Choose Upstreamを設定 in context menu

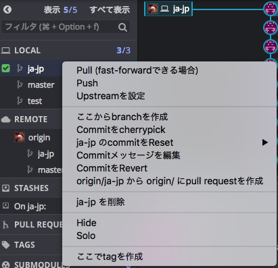point(169,96)
